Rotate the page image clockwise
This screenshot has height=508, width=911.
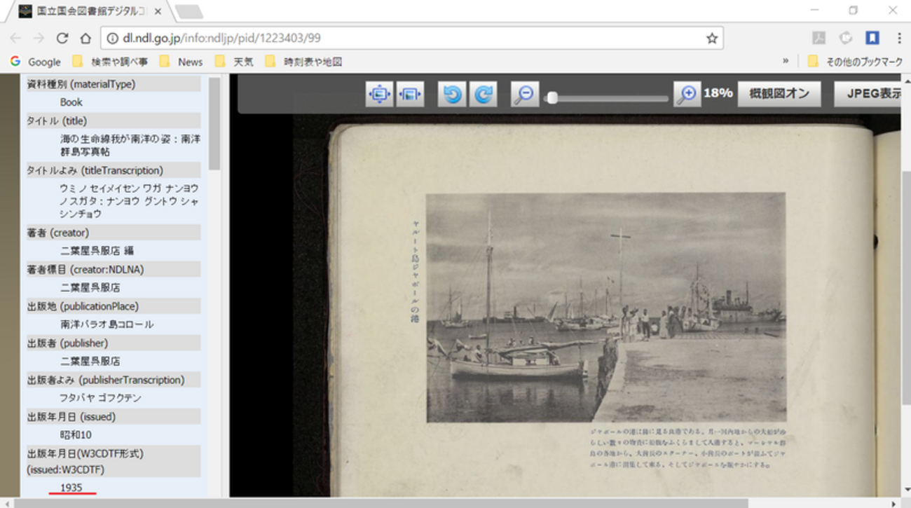(x=484, y=94)
